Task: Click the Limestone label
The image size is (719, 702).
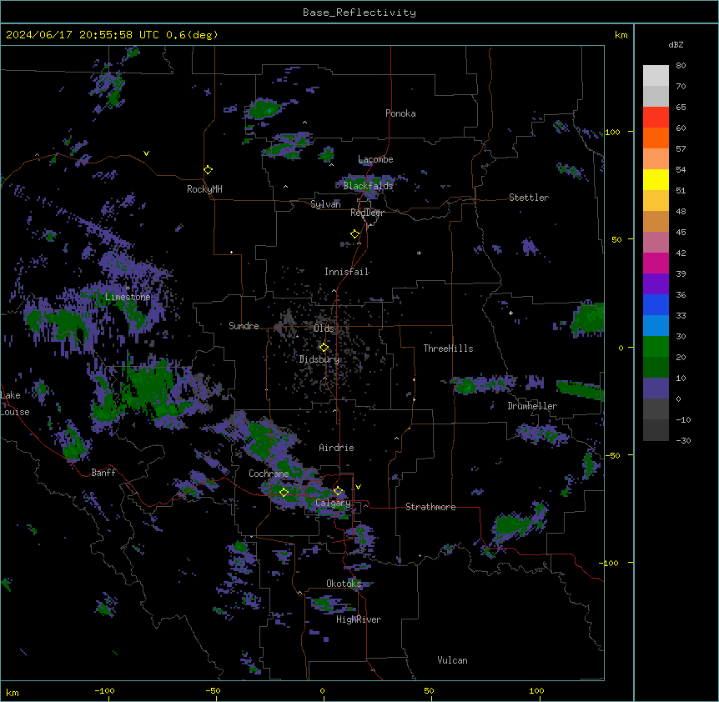Action: point(128,297)
